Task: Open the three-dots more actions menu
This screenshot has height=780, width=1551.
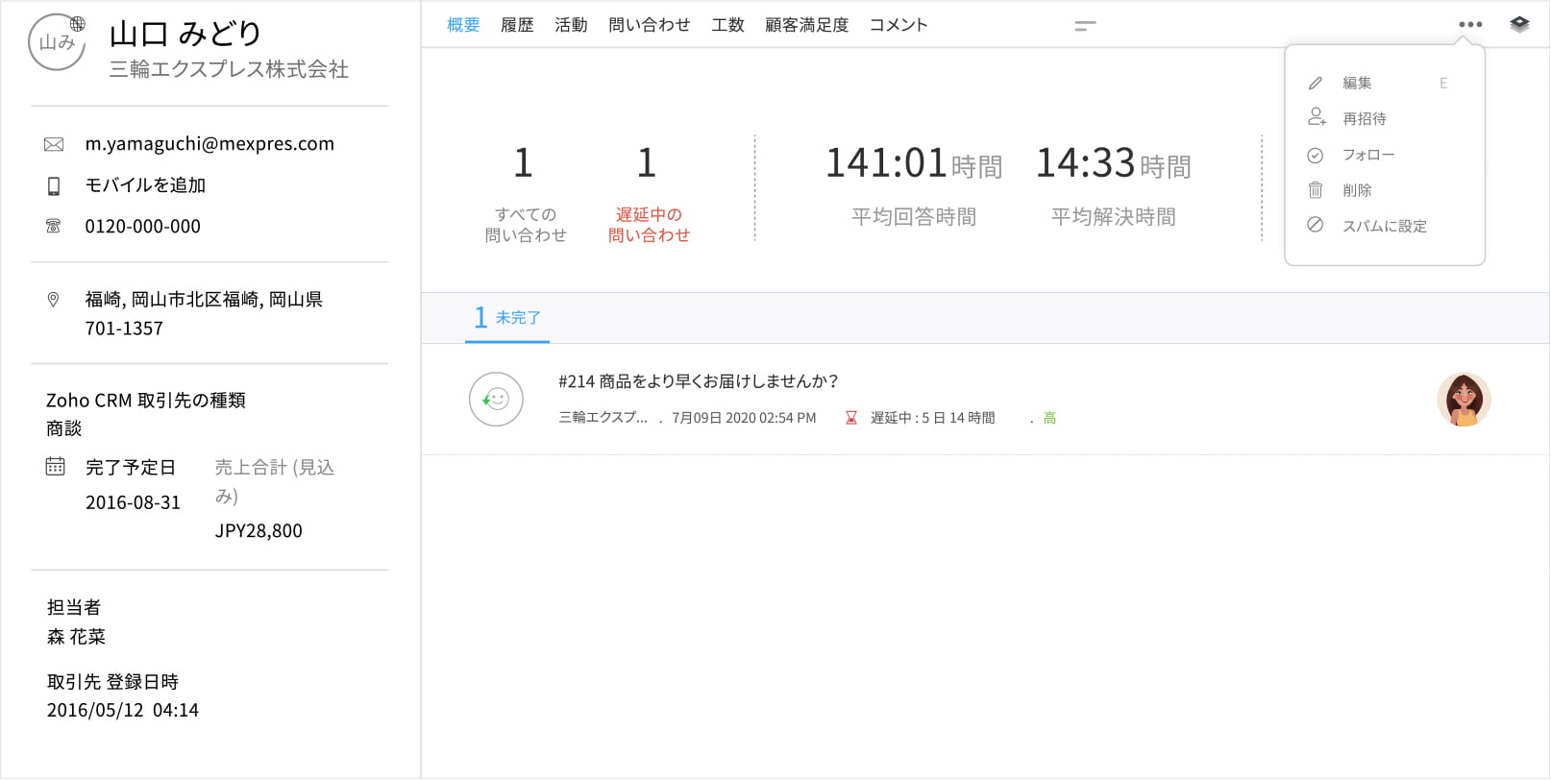Action: tap(1470, 25)
